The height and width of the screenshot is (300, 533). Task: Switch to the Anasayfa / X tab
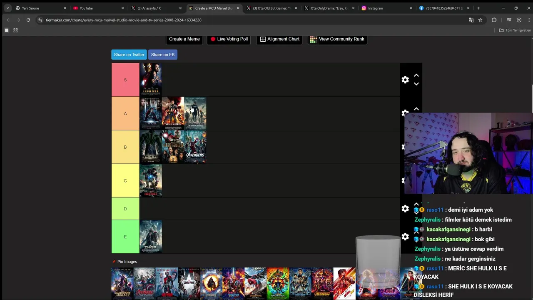155,8
